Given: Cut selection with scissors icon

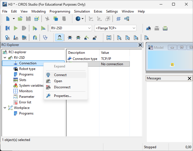Looking at the screenshot, I should tap(47, 19).
